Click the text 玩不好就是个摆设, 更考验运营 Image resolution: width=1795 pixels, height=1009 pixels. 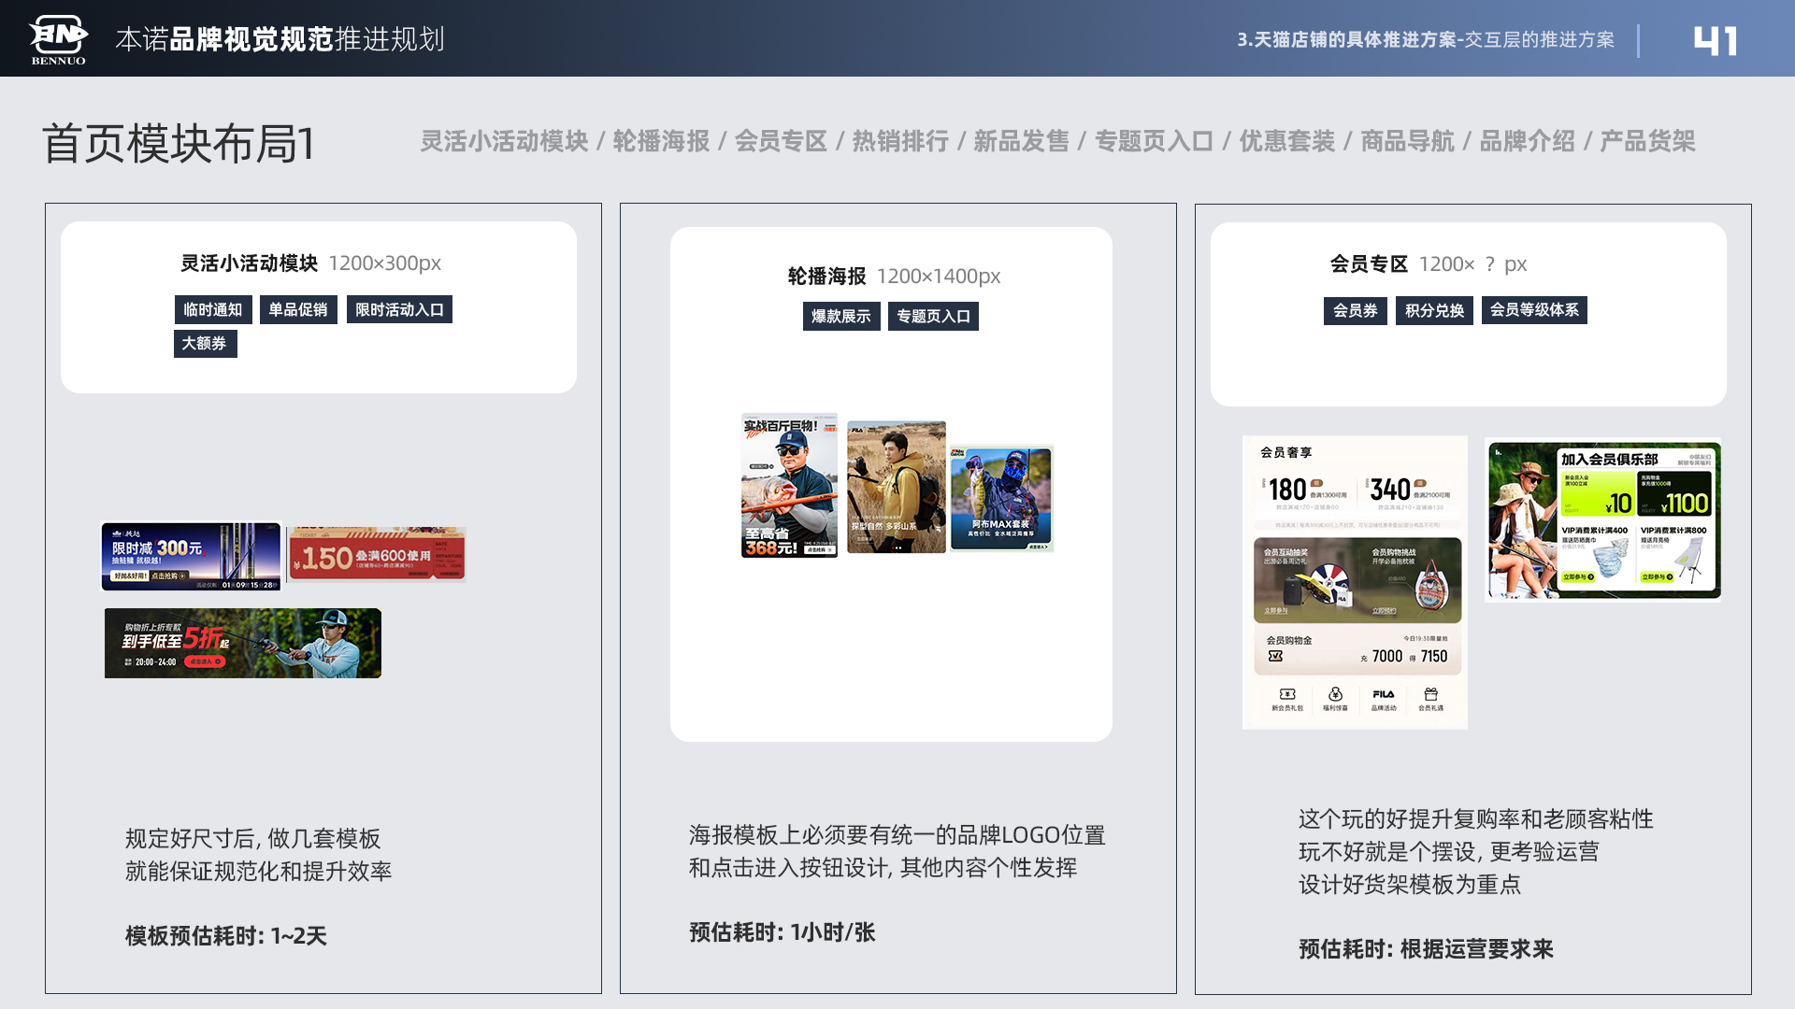click(1448, 852)
